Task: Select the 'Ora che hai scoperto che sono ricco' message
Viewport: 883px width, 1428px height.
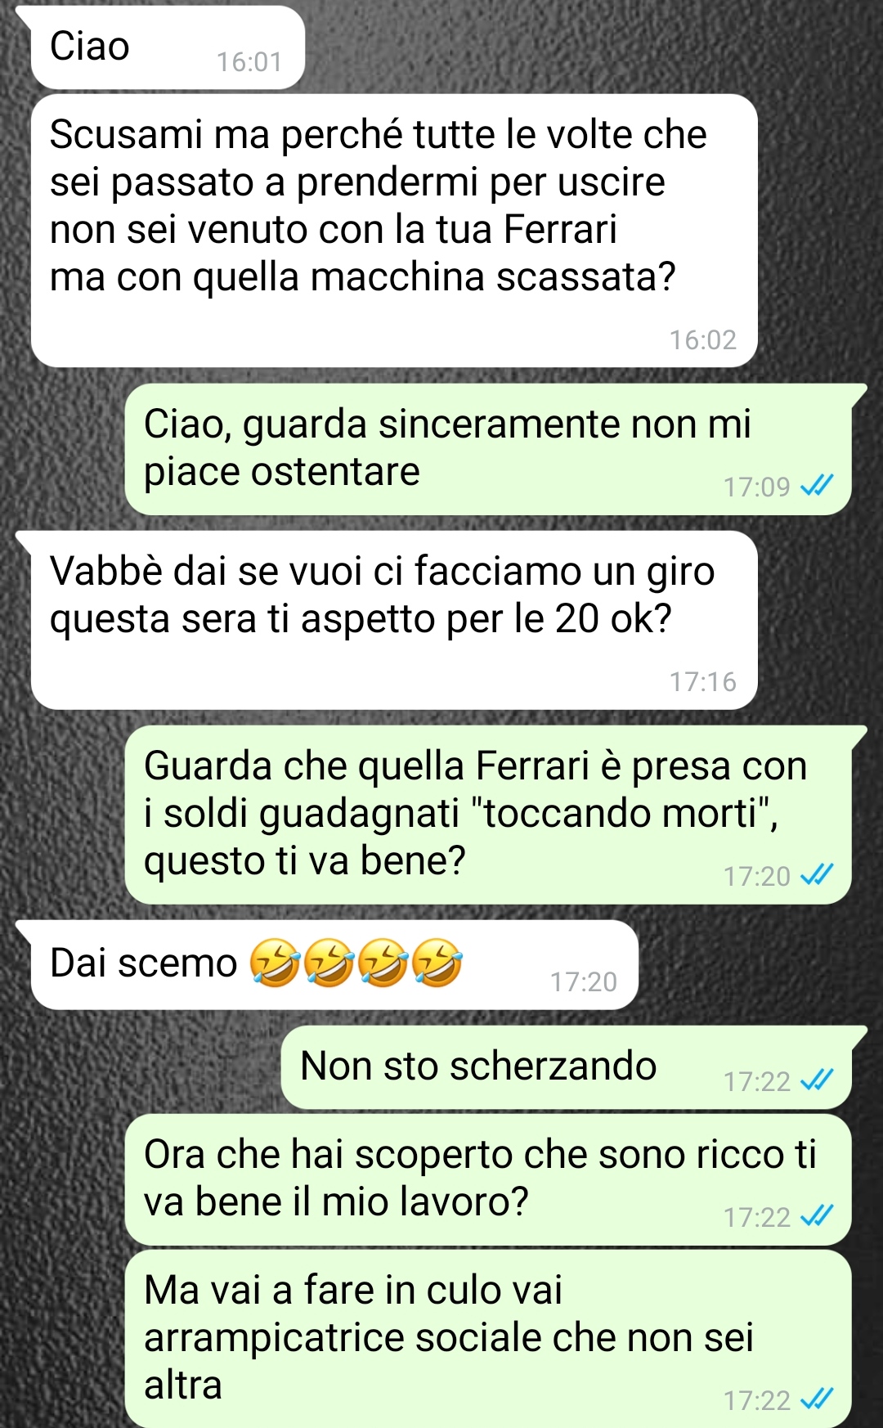Action: point(488,1179)
